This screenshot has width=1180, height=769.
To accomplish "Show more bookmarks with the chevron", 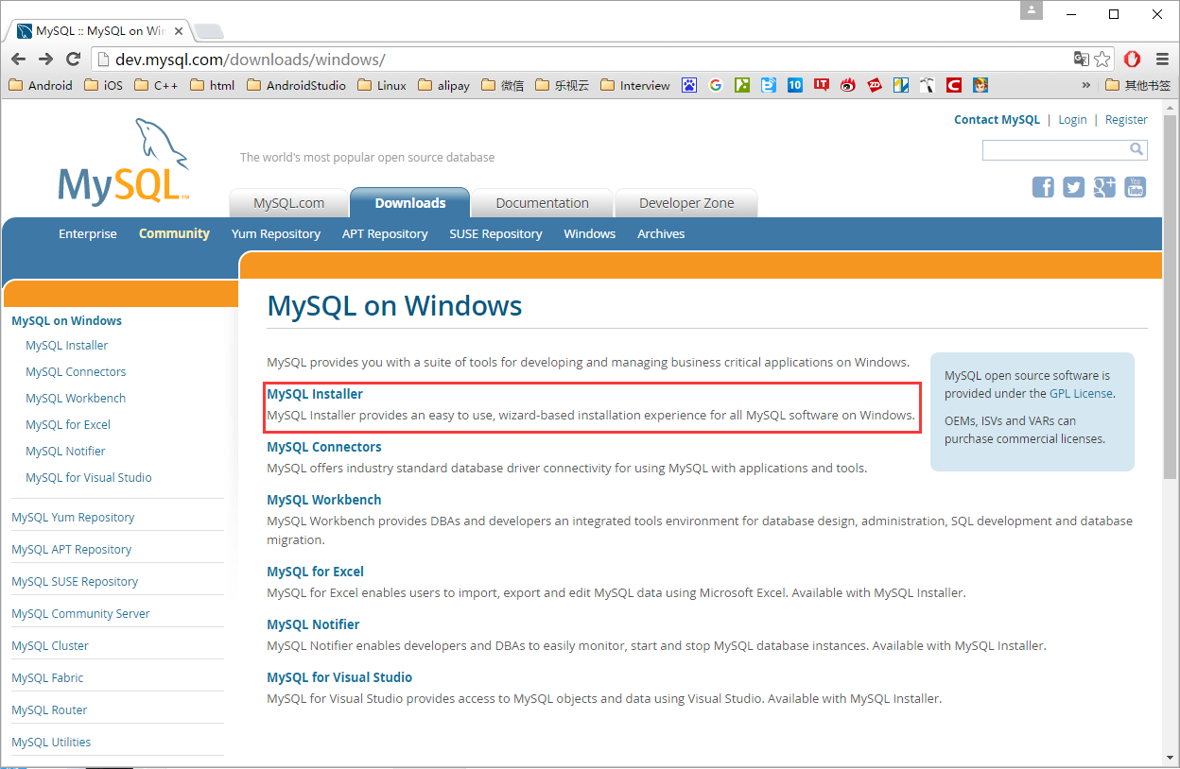I will [x=1086, y=85].
